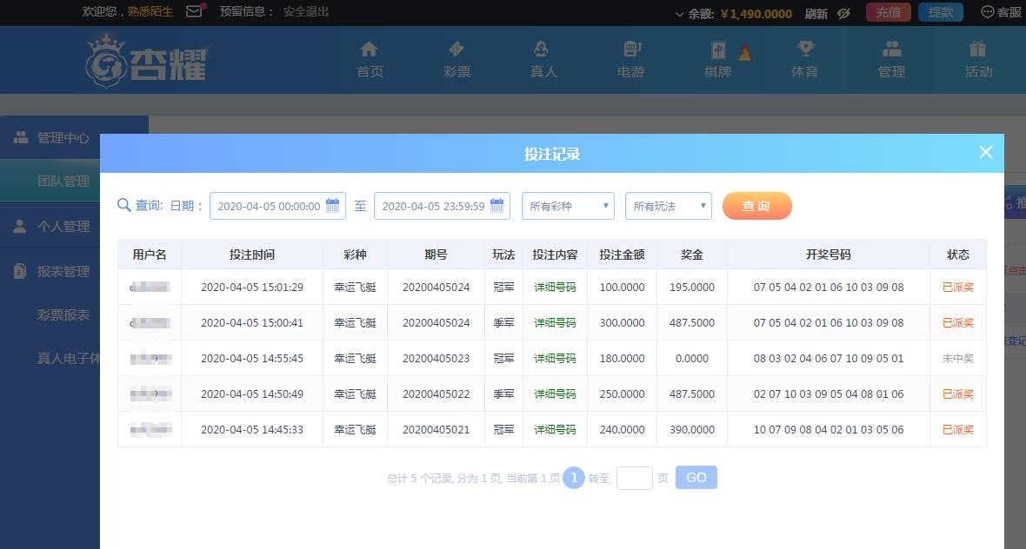Screen dimensions: 1026x549
Task: Click the 充值 recharge button
Action: pos(888,12)
